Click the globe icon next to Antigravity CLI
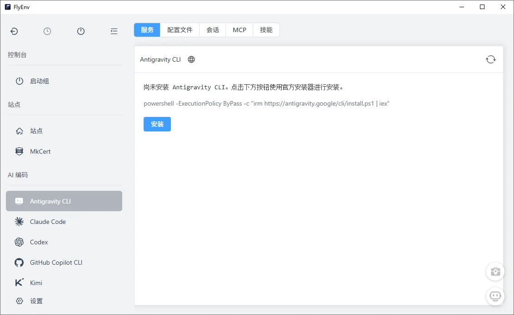Image resolution: width=514 pixels, height=315 pixels. (x=191, y=59)
